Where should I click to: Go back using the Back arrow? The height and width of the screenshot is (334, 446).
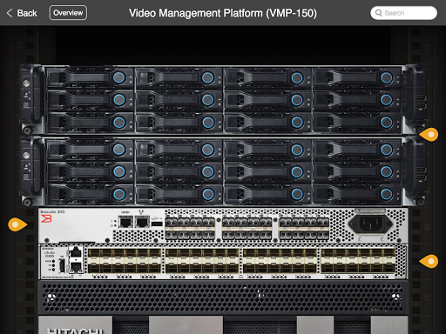(x=22, y=13)
